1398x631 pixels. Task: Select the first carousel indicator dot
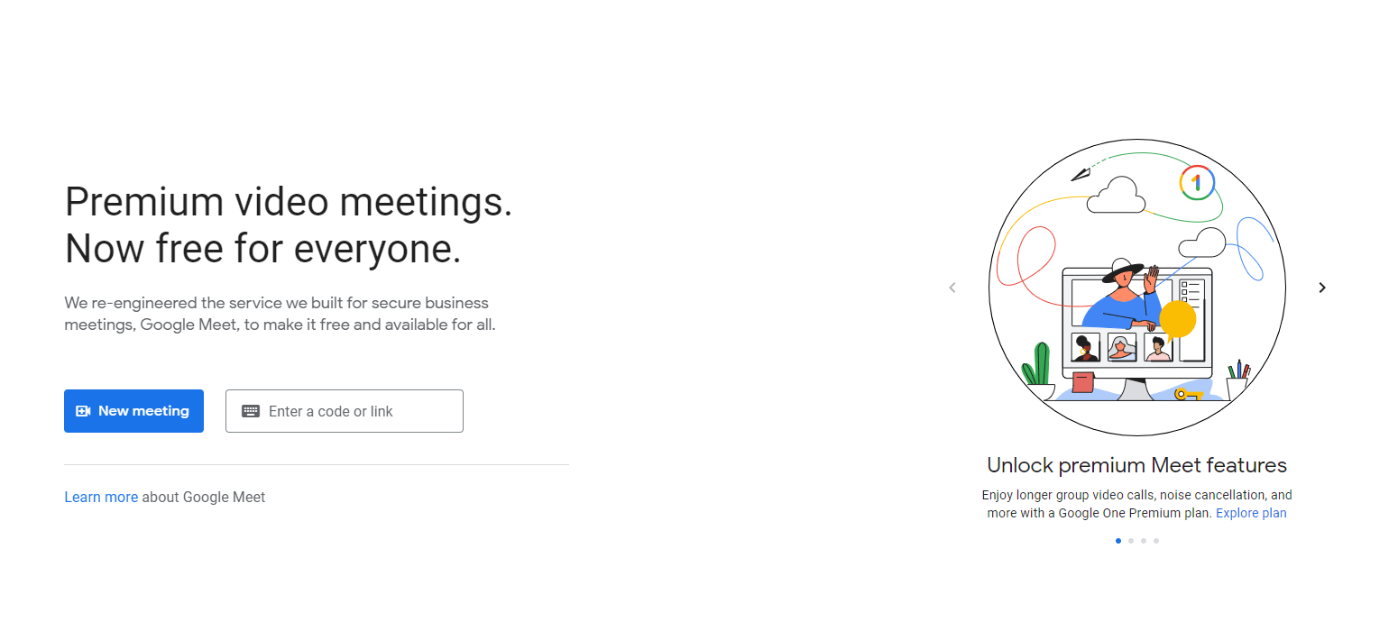(1117, 540)
